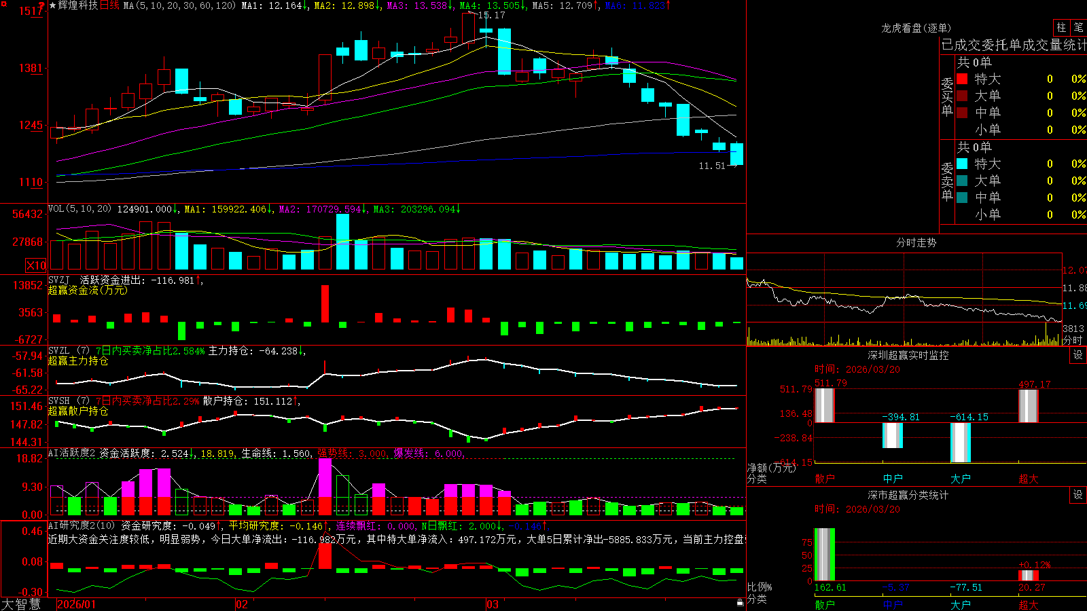Click the 02 month marker on timeline

point(241,604)
